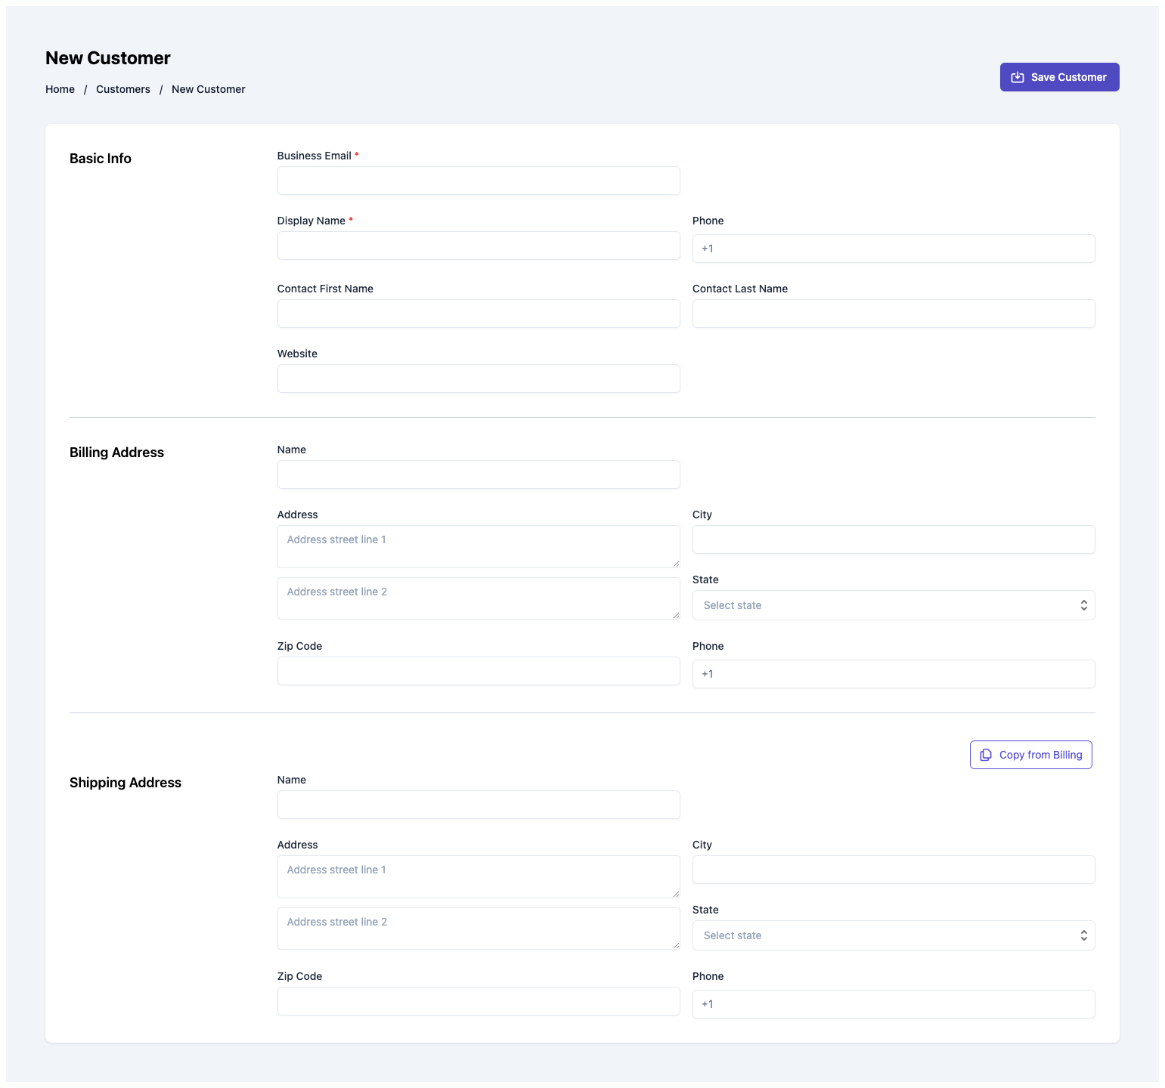Click the Billing Address Name field
This screenshot has height=1088, width=1165.
[x=479, y=474]
